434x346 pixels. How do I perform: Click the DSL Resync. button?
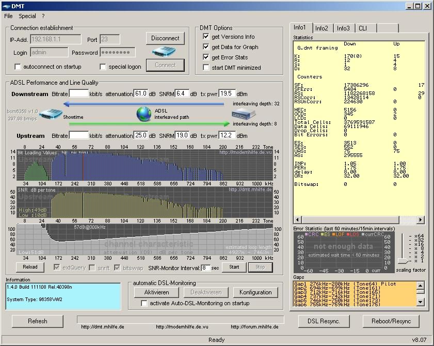click(x=324, y=321)
